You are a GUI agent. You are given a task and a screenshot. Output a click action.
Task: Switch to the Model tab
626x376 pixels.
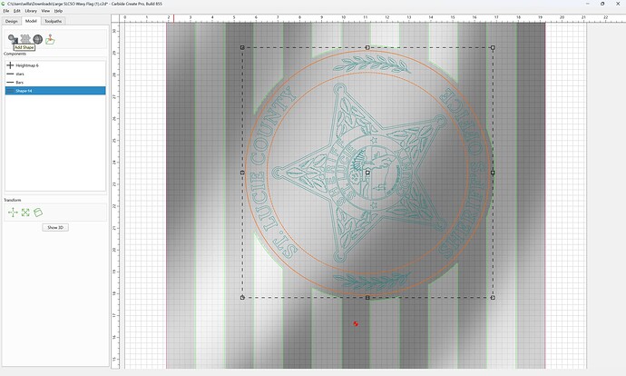coord(31,21)
